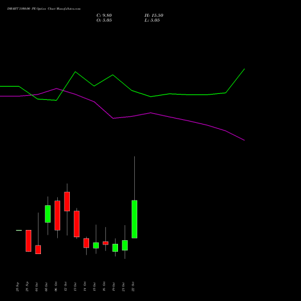Click the 28 Sep date label
Image resolution: width=301 pixels, height=301 pixels.
point(27,287)
